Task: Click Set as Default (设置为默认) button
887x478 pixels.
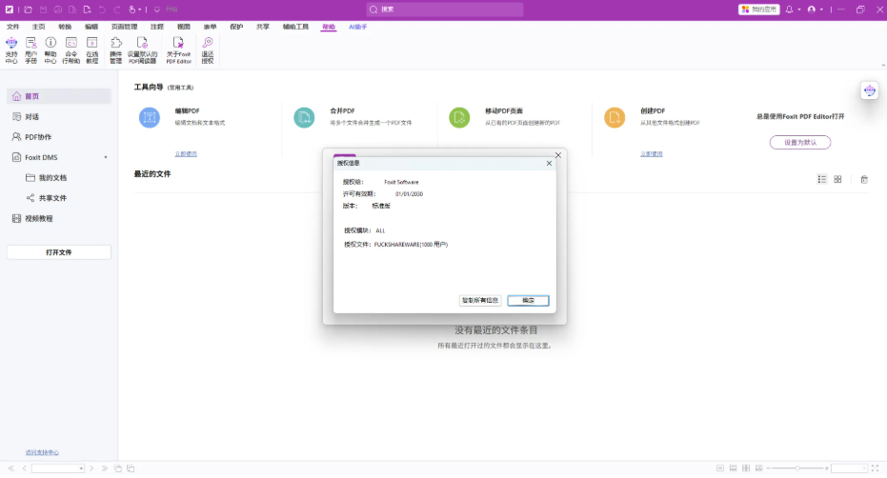Action: (800, 143)
